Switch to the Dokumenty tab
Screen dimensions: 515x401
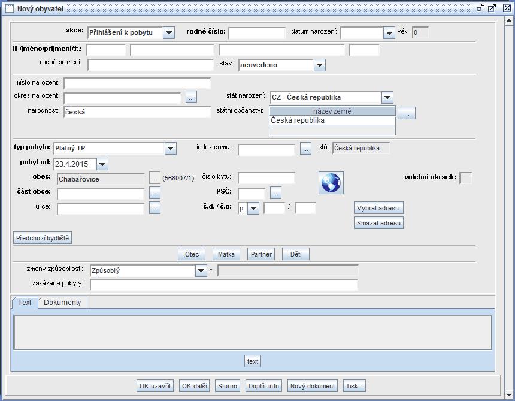(62, 302)
